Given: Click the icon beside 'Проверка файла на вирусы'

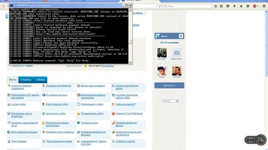Looking at the screenshot, I should click(x=113, y=123).
